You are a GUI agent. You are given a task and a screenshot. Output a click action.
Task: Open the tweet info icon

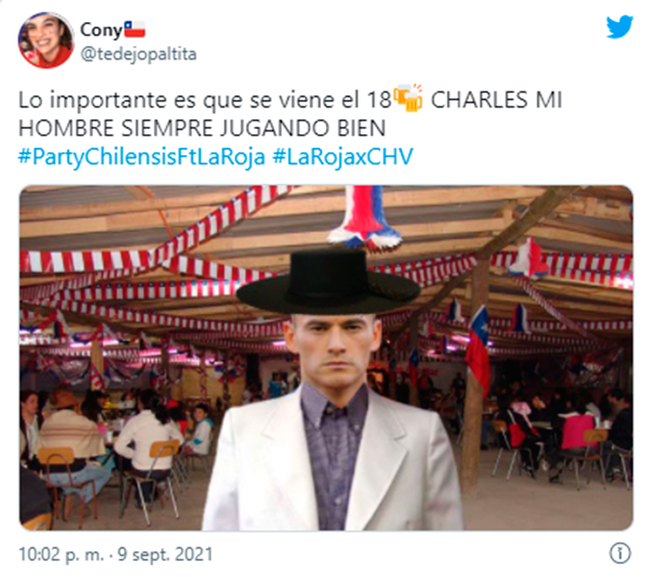(620, 553)
